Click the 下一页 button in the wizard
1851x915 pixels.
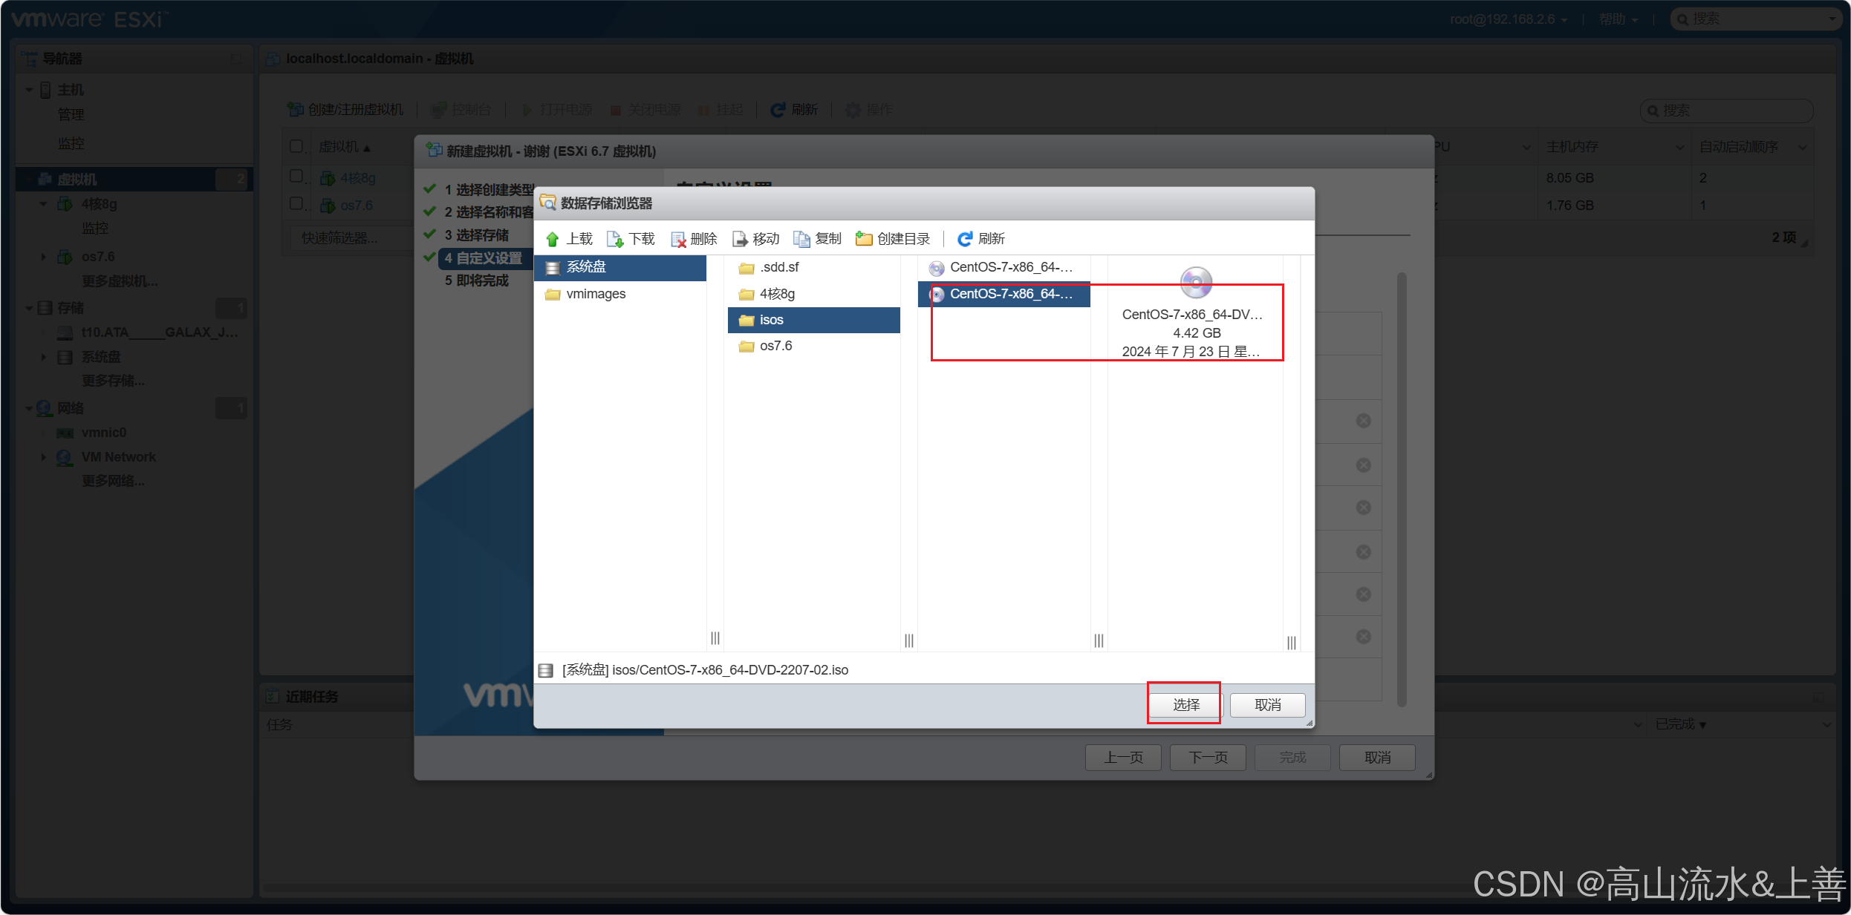(1208, 758)
